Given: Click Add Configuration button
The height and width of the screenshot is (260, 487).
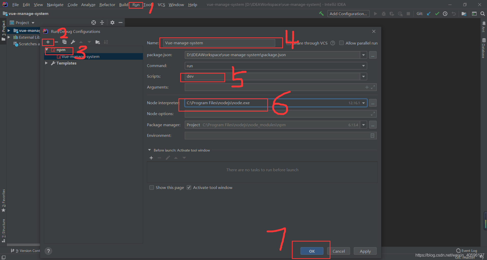Looking at the screenshot, I should click(348, 14).
